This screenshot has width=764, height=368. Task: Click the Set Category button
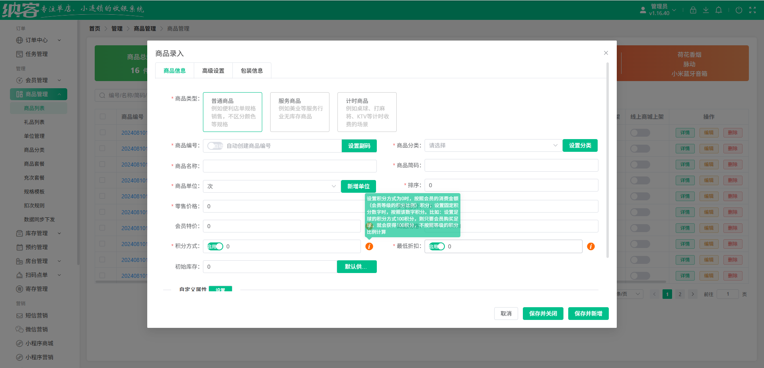(580, 145)
